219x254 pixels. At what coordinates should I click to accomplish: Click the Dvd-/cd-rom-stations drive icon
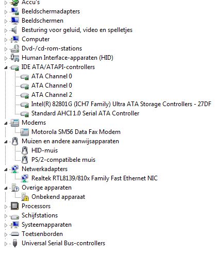[x=15, y=48]
